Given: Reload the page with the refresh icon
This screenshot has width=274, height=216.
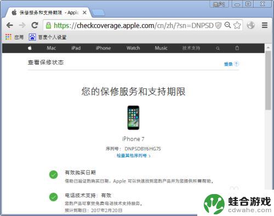Looking at the screenshot, I should (35, 25).
